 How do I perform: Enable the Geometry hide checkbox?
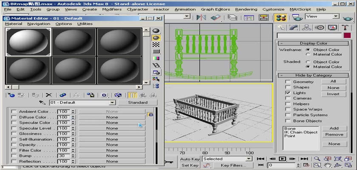[288, 82]
